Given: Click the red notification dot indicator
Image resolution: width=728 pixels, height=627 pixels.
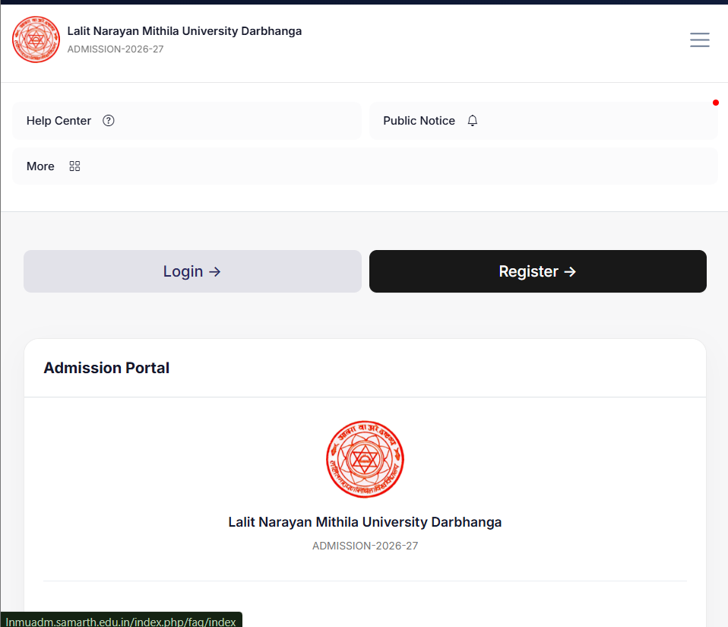Looking at the screenshot, I should point(716,103).
